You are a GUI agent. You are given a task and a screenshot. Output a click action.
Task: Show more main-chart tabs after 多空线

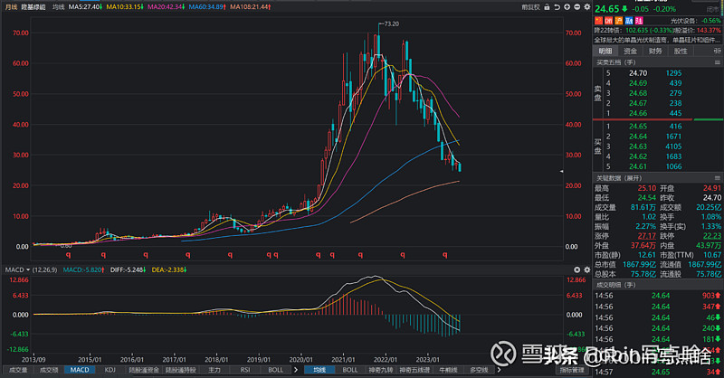(499, 370)
